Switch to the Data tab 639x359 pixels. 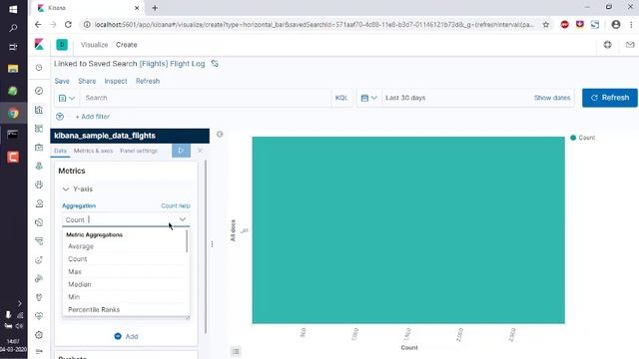click(x=60, y=151)
